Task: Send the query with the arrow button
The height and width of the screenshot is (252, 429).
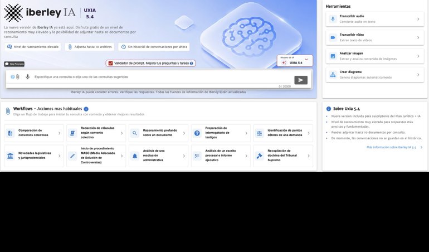Action: pos(301,80)
